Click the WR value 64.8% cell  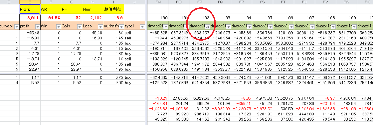click(x=51, y=17)
